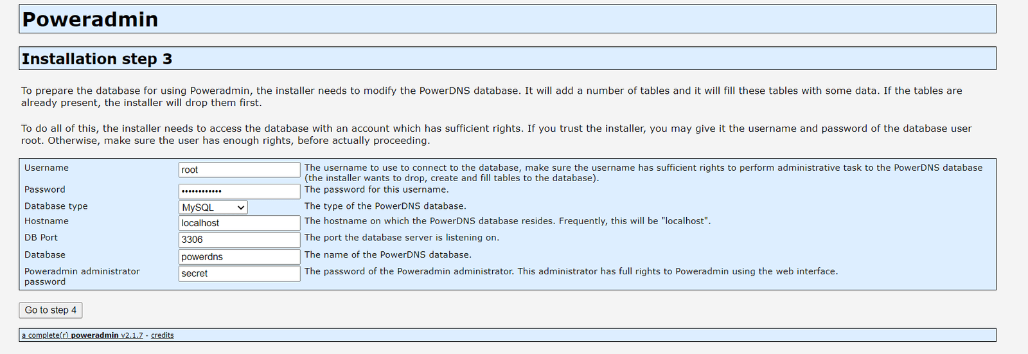The width and height of the screenshot is (1028, 354).
Task: Click the Hostname field showing localhost
Action: point(239,223)
